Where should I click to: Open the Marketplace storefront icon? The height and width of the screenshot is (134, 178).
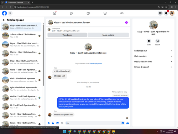[x=105, y=13]
